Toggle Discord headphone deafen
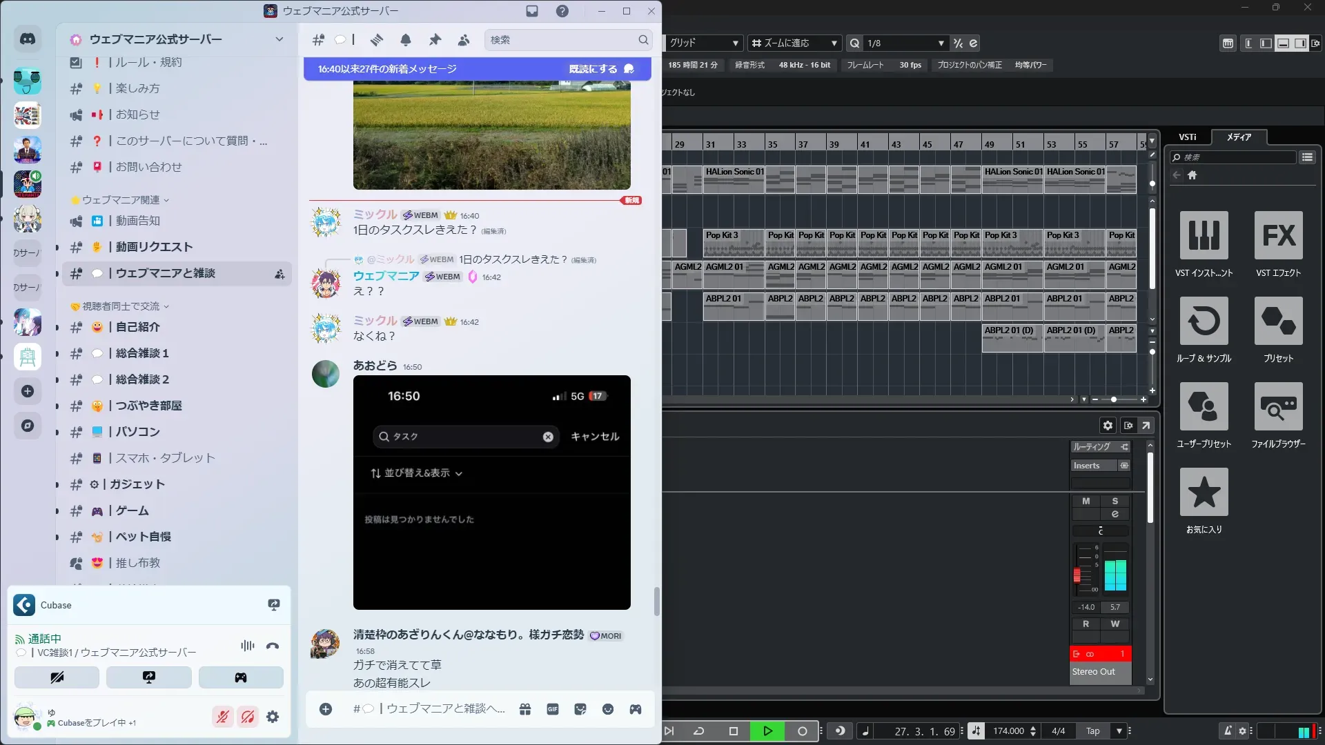This screenshot has height=745, width=1325. click(x=248, y=717)
